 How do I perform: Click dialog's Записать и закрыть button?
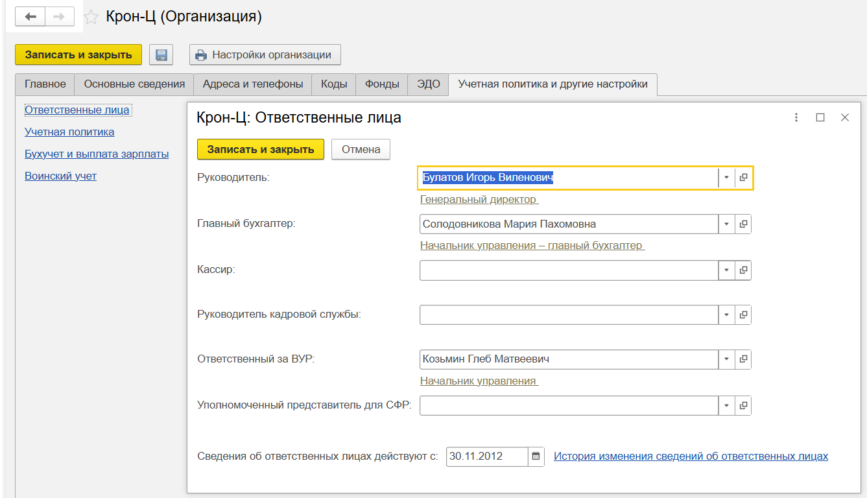(261, 149)
